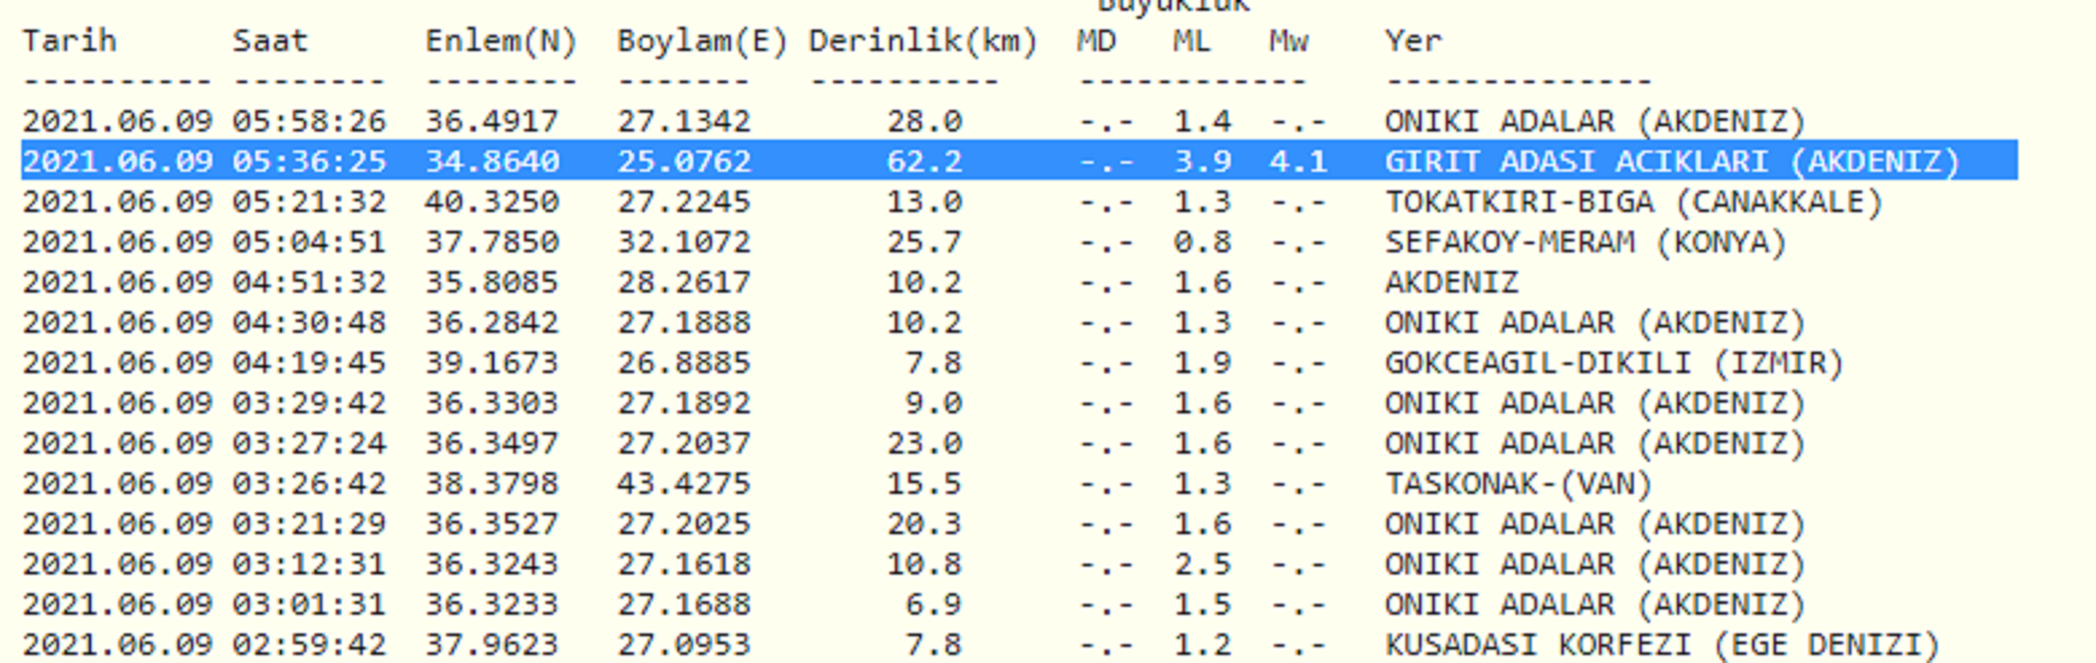
Task: Click the 2.5 magnitude value at 03:12:31
Action: click(1202, 564)
